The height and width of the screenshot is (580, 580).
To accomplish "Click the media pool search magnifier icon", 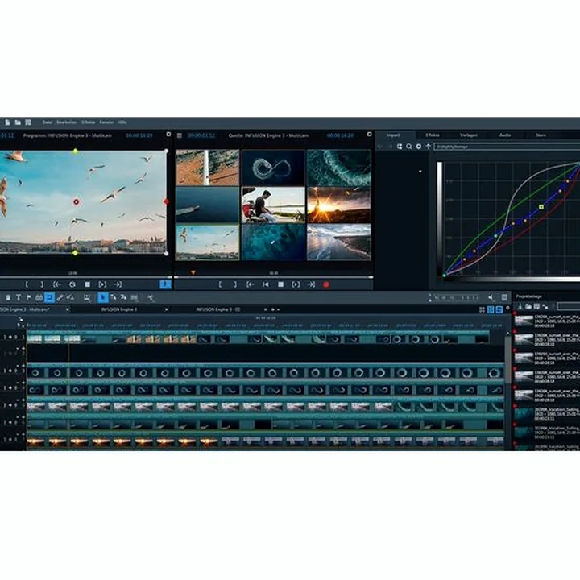I will coord(409,147).
